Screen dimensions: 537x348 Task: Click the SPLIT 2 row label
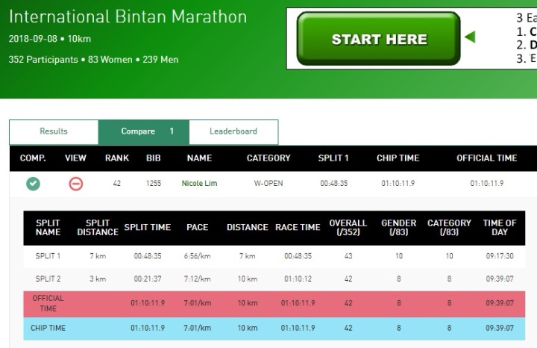coord(50,280)
